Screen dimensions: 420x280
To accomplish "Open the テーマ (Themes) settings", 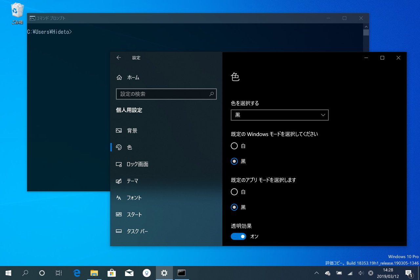I will click(x=133, y=181).
